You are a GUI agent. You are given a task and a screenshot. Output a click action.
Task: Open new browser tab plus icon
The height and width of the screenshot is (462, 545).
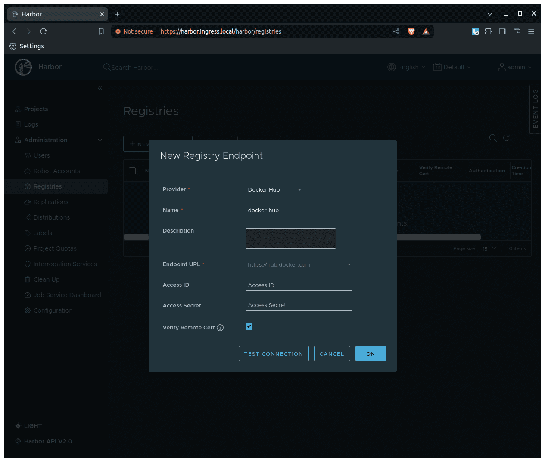pyautogui.click(x=117, y=14)
